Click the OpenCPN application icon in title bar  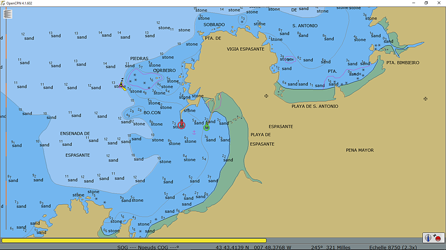click(x=3, y=3)
